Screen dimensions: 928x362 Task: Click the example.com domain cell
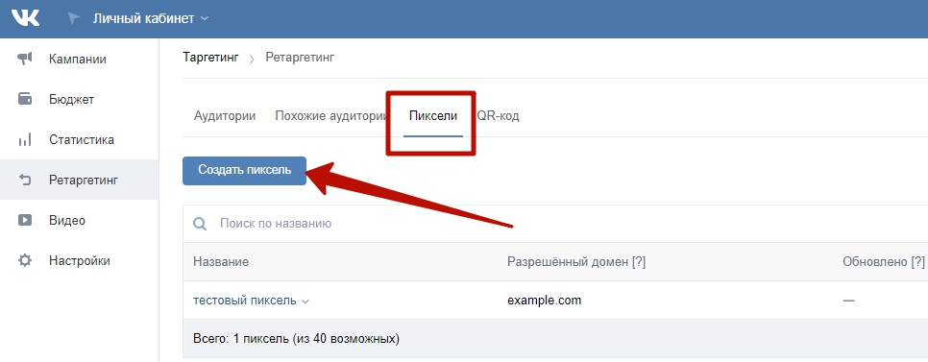(x=545, y=301)
